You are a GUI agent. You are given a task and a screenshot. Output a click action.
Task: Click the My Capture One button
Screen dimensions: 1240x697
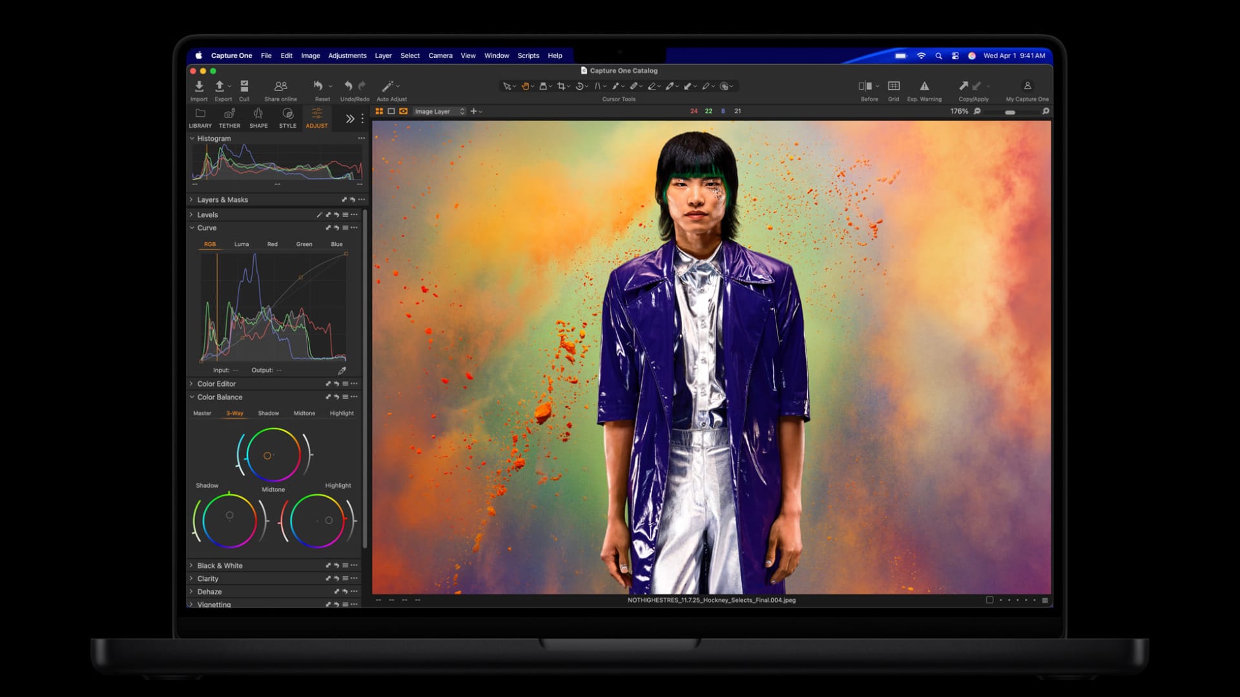coord(1027,86)
